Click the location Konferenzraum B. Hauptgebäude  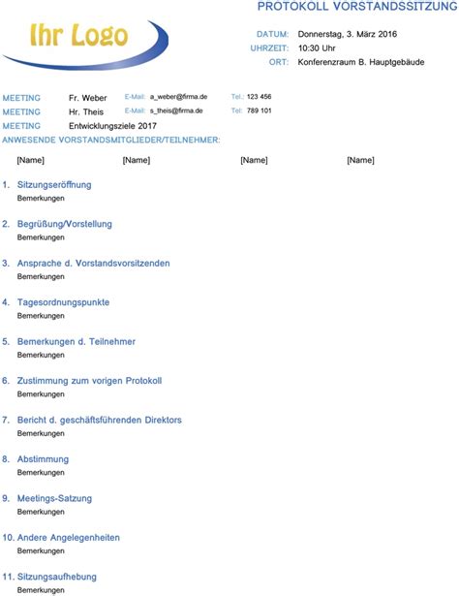click(x=361, y=62)
